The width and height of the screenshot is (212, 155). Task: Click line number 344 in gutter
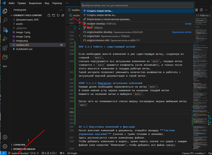[x=72, y=83]
